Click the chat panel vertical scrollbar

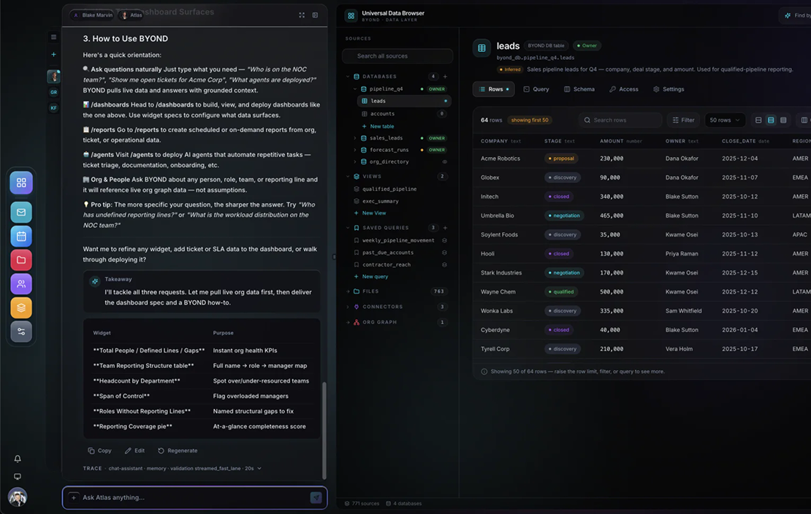pyautogui.click(x=324, y=430)
